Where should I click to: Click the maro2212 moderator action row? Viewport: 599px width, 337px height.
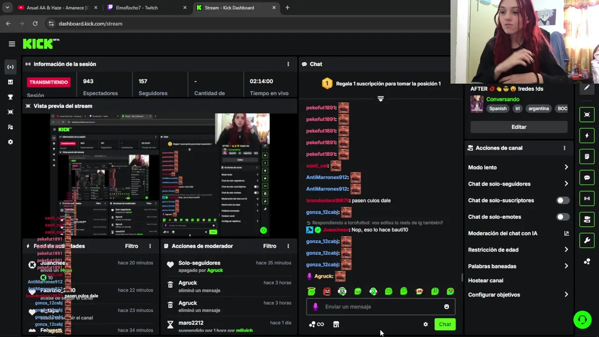[x=229, y=326]
